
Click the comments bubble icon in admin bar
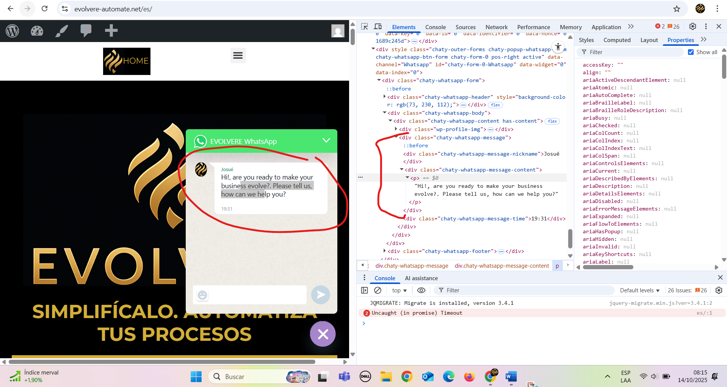click(86, 30)
